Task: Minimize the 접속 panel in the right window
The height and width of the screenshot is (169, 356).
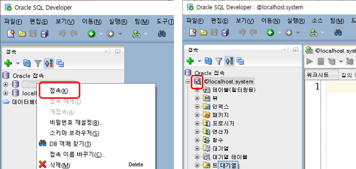Action: [295, 50]
